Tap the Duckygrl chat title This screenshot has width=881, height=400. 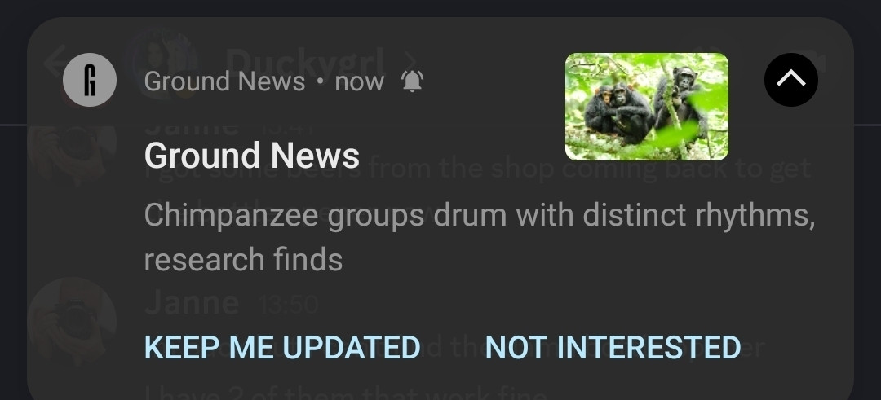(305, 62)
